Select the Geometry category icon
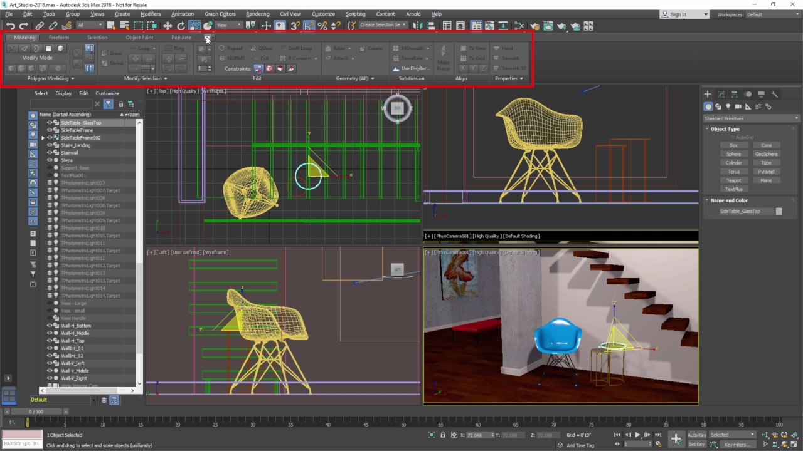 708,106
